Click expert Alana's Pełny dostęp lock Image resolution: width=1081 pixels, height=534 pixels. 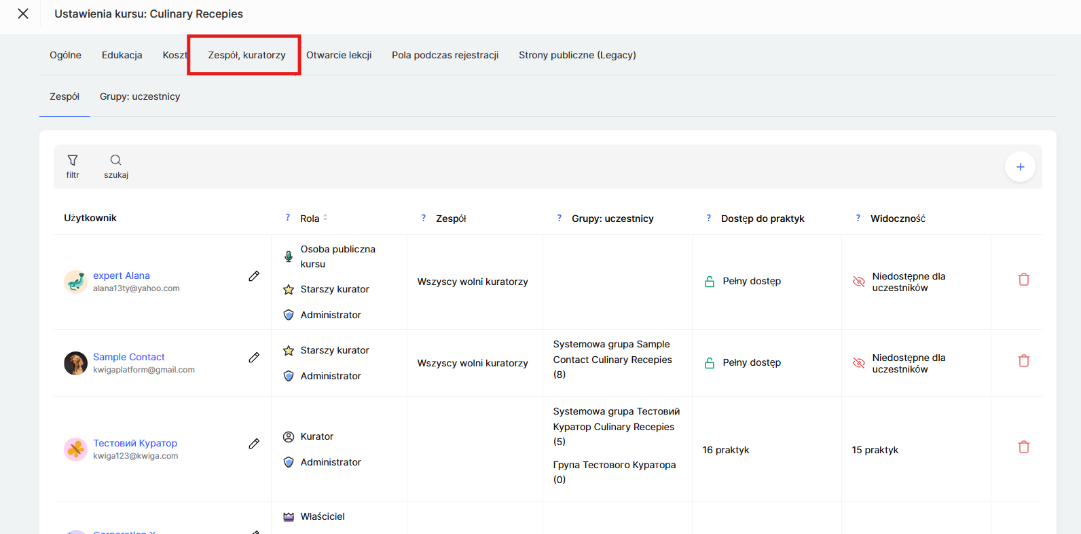pyautogui.click(x=710, y=282)
